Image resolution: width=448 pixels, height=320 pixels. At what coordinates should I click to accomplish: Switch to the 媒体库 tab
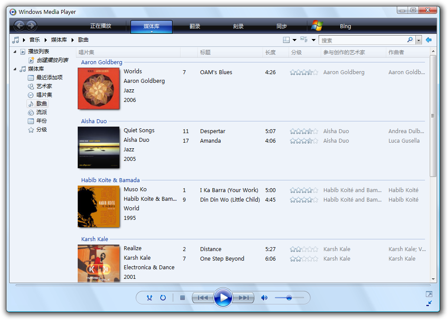click(x=152, y=26)
